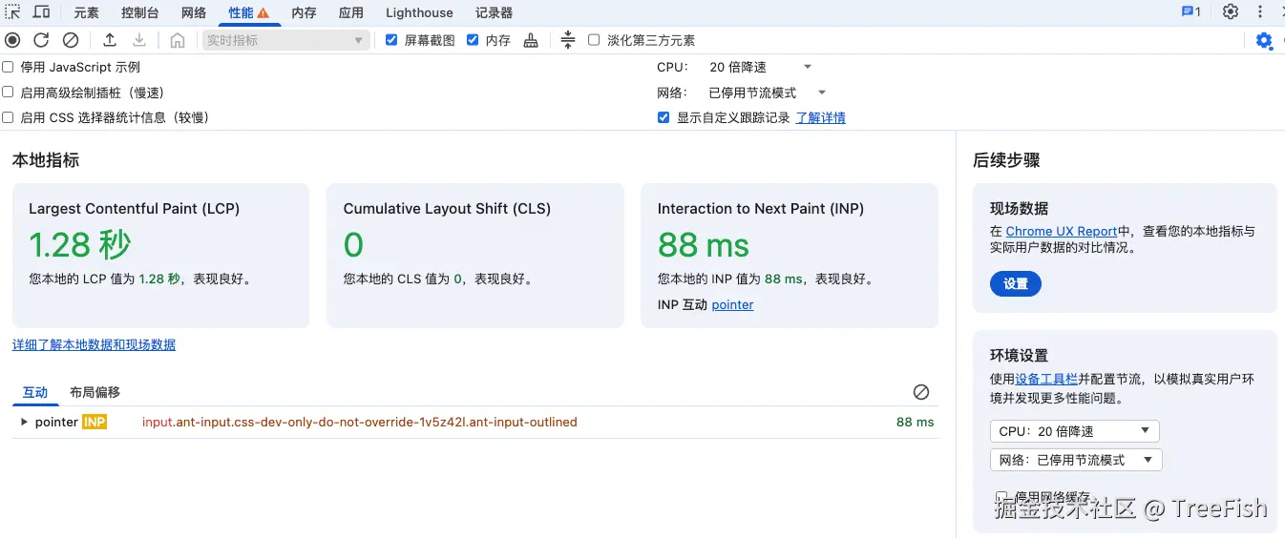1285x538 pixels.
Task: Switch to the 网络 tab
Action: click(194, 12)
